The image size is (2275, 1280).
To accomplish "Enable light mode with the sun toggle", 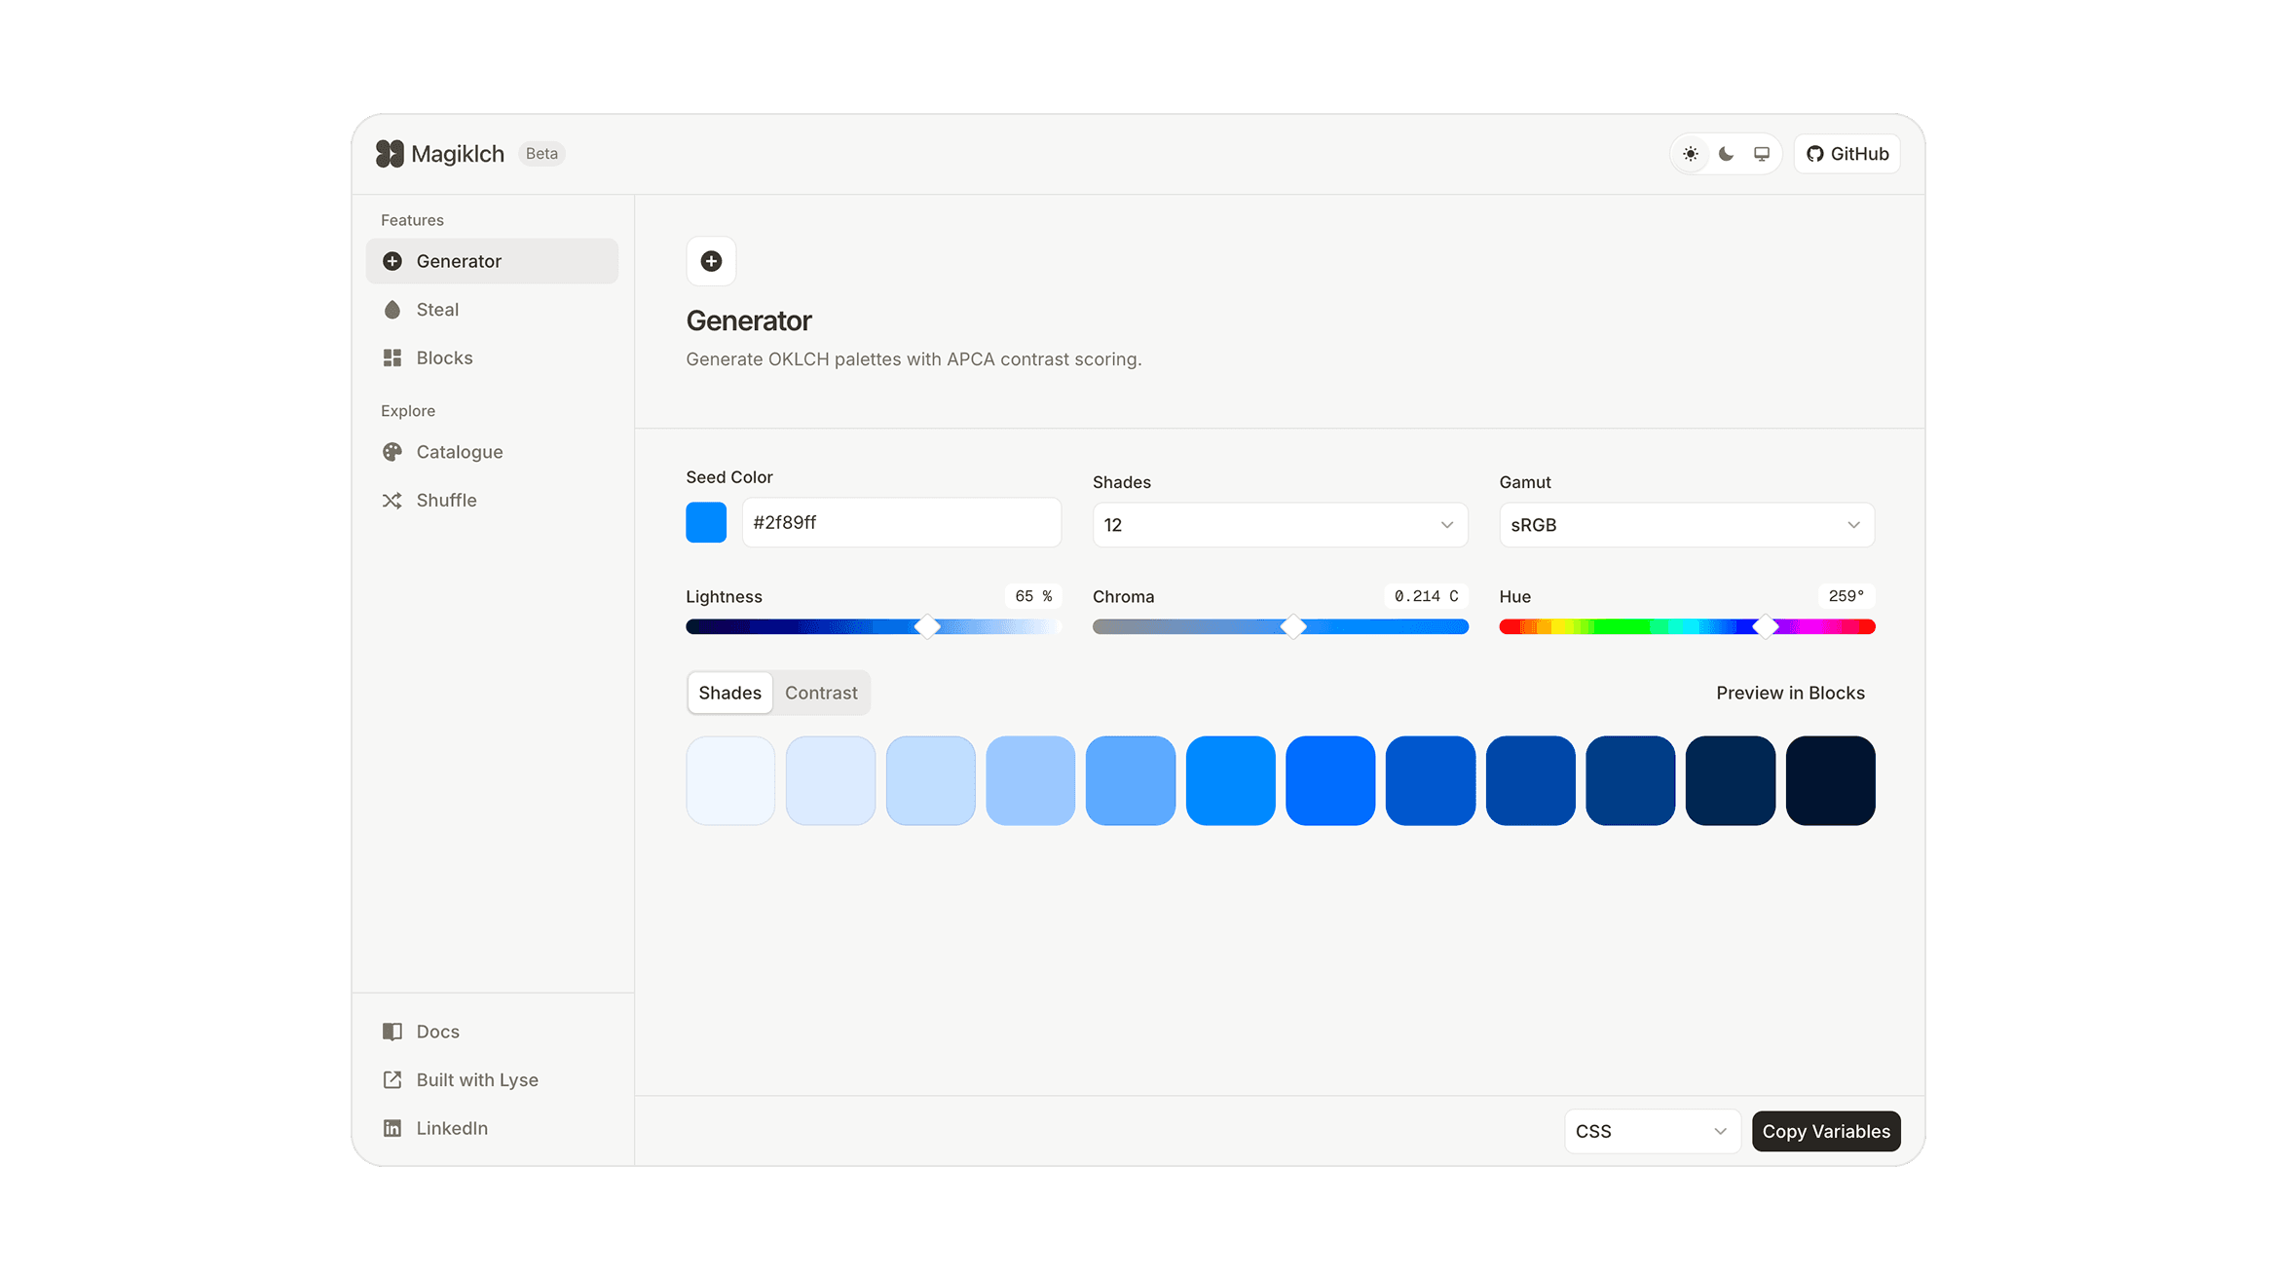I will click(x=1690, y=153).
